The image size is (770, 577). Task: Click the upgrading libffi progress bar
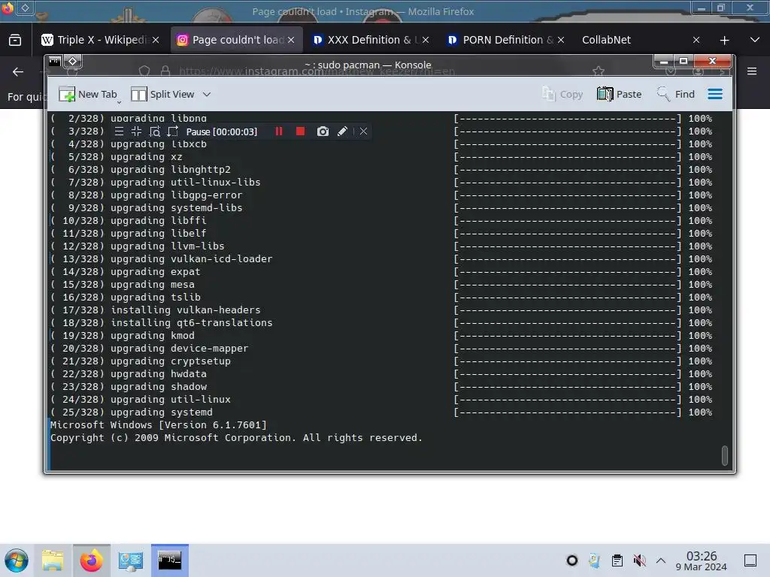(568, 221)
